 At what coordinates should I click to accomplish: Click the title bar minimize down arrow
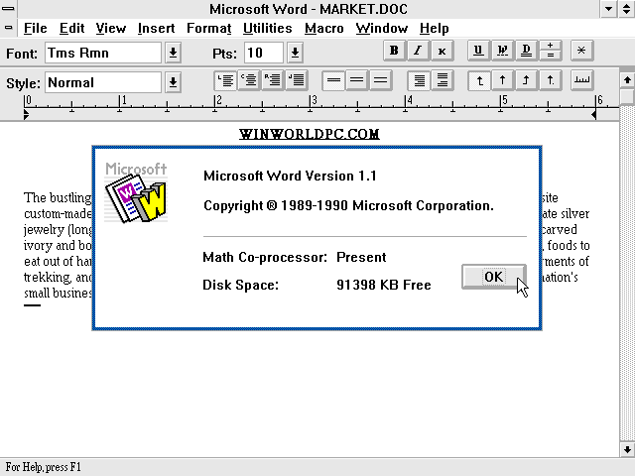608,9
